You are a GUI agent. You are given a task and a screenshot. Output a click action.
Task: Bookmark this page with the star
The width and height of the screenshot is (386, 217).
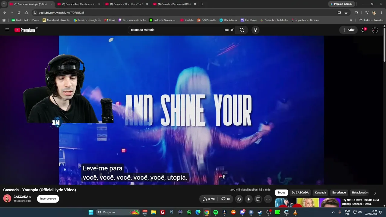346,13
